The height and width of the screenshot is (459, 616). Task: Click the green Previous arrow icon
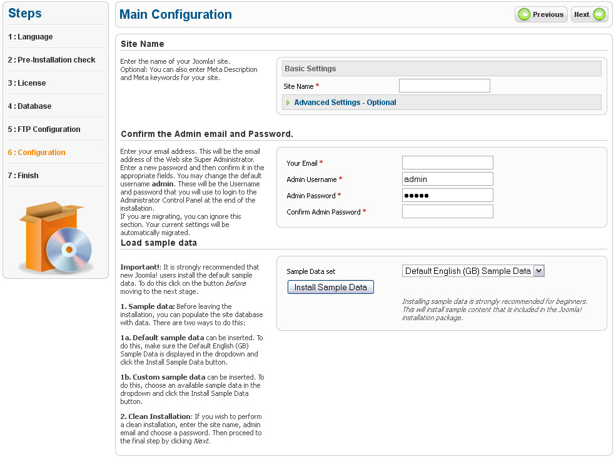tap(524, 14)
